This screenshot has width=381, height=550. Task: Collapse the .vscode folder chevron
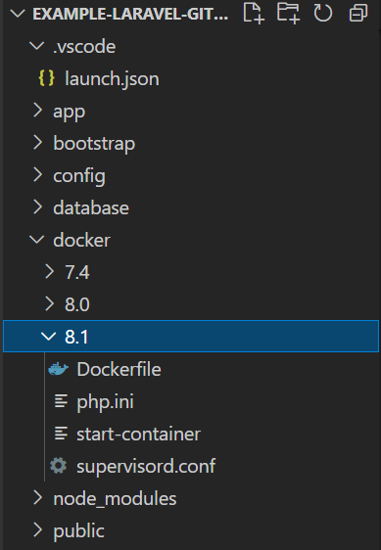[37, 46]
